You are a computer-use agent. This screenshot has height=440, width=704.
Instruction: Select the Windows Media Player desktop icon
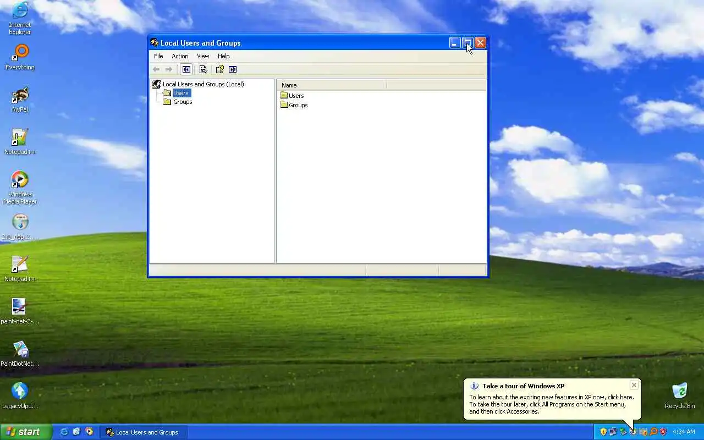pos(20,188)
